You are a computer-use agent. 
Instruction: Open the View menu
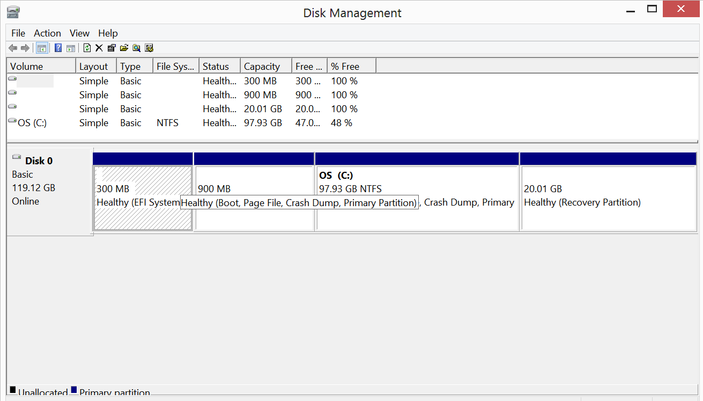pos(79,33)
